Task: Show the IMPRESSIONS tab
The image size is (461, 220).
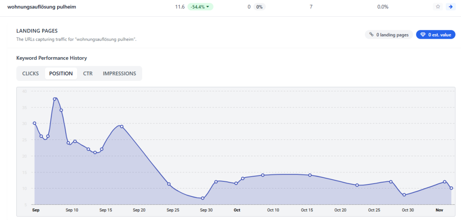Action: click(x=119, y=73)
